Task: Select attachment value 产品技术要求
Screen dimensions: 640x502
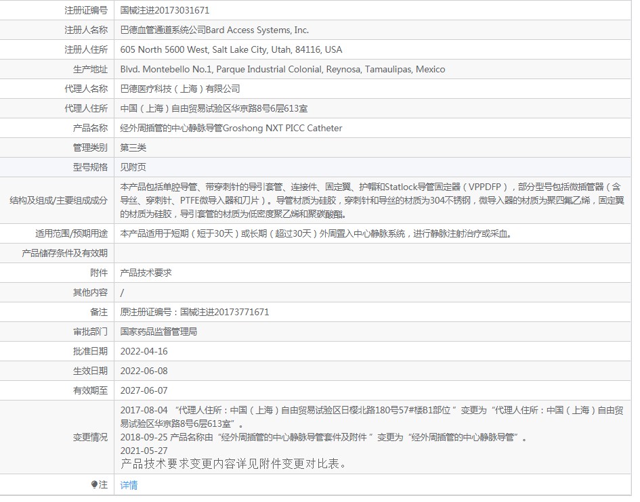Action: click(x=146, y=273)
